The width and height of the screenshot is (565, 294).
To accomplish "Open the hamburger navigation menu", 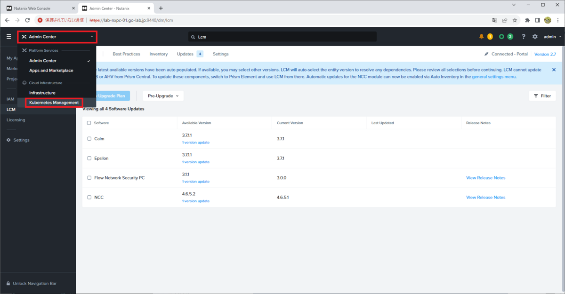I will pyautogui.click(x=8, y=37).
